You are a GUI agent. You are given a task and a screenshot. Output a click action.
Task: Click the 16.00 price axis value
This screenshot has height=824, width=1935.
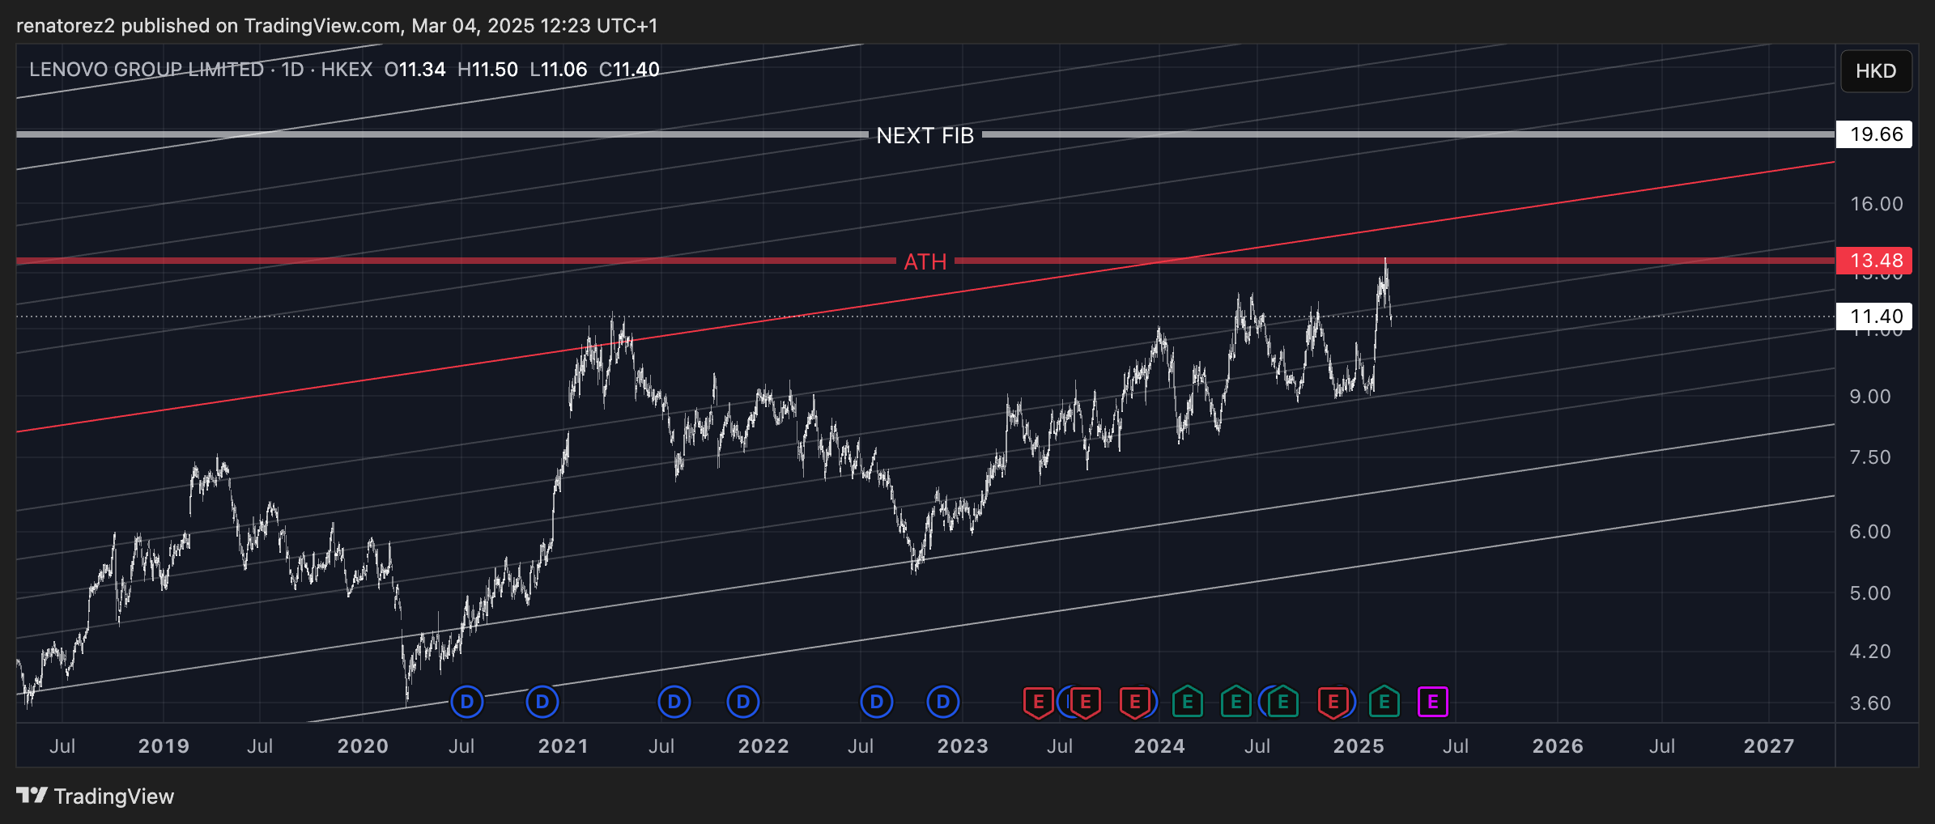pyautogui.click(x=1876, y=204)
